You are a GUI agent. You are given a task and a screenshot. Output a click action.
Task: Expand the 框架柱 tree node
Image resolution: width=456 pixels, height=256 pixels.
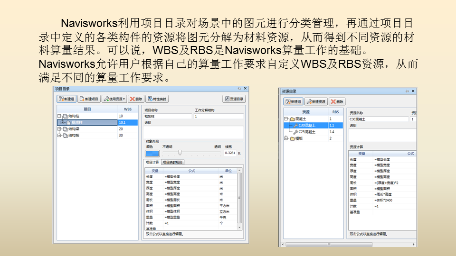(x=63, y=122)
